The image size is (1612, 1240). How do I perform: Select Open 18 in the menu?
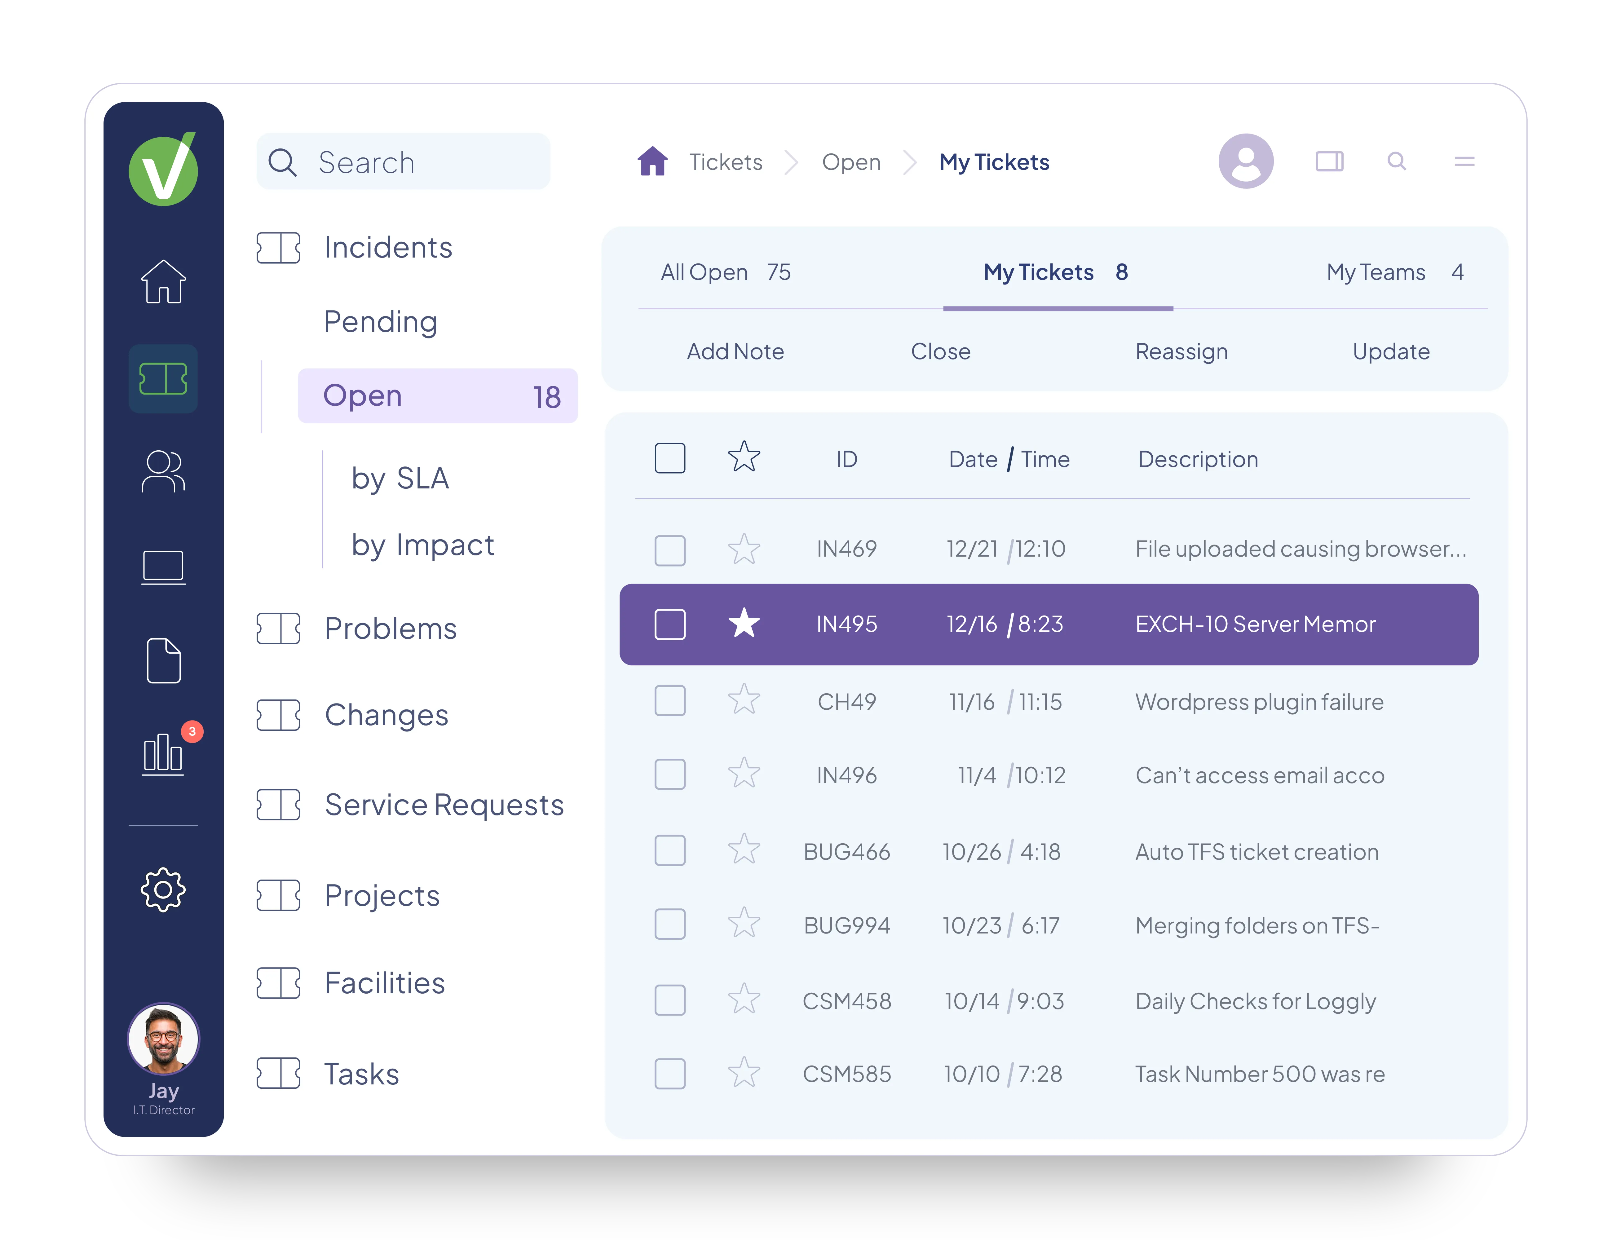click(438, 396)
